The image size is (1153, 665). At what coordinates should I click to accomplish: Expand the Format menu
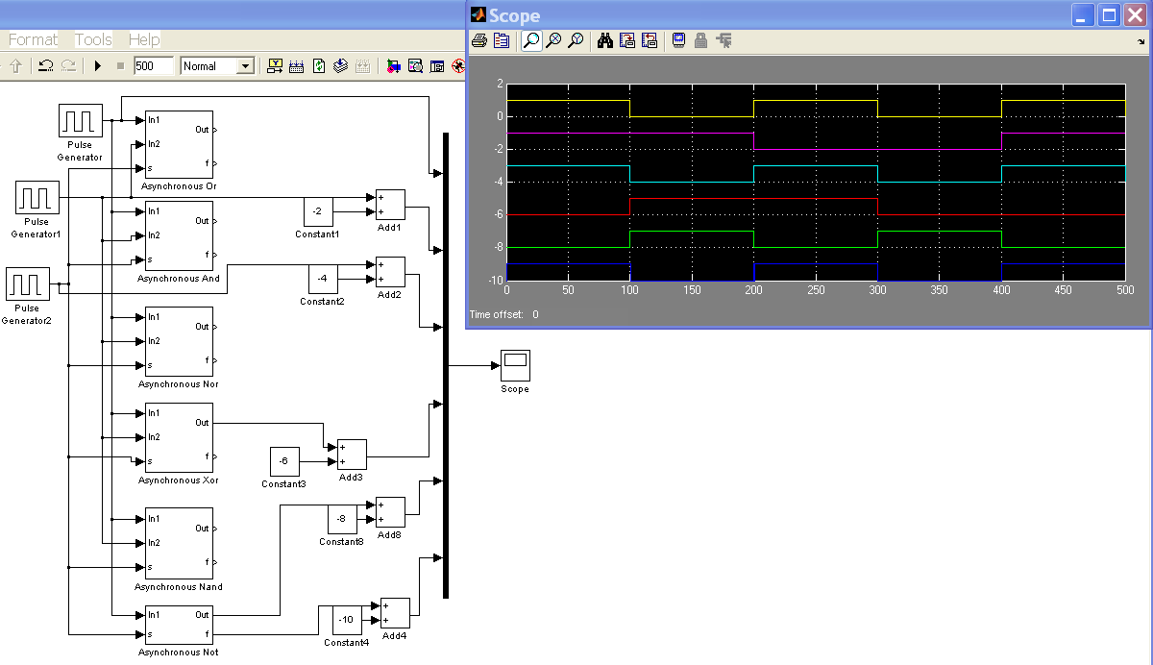tap(33, 39)
